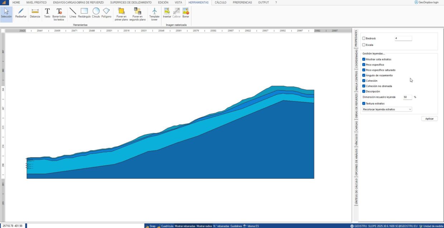Enable the Bedrock checkbox
The height and width of the screenshot is (228, 444).
click(364, 38)
